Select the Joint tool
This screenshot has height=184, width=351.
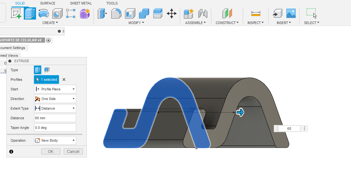point(203,13)
